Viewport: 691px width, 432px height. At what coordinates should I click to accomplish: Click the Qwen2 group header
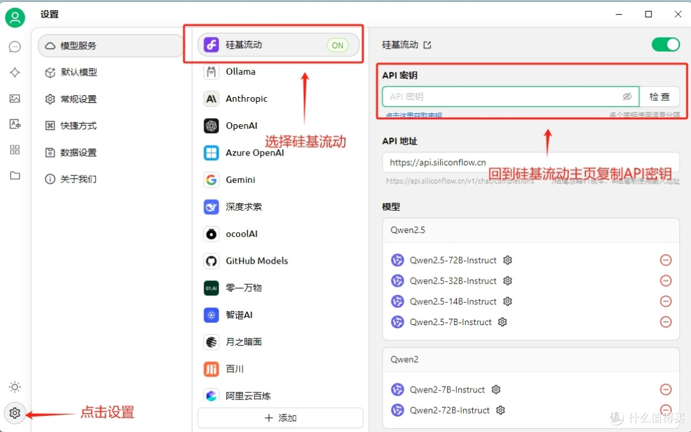[531, 360]
